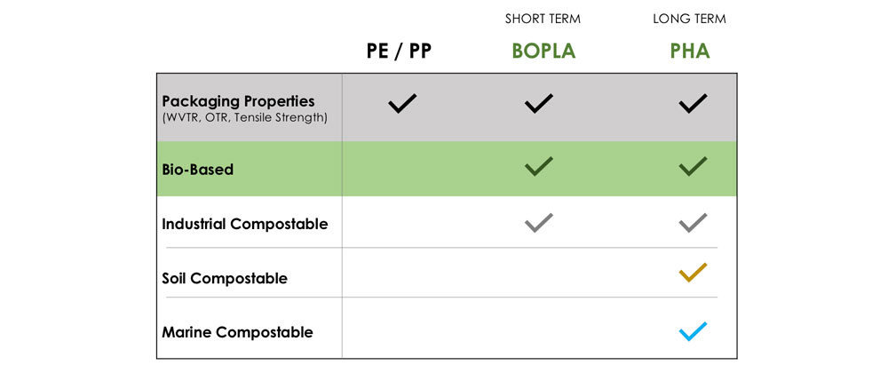The width and height of the screenshot is (888, 381).
Task: Click the green PHA column header
Action: coord(690,51)
